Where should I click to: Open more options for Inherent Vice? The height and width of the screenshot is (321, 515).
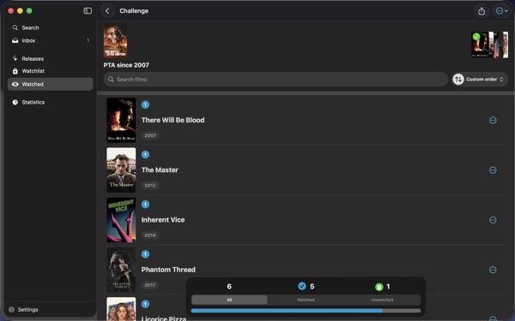coord(493,220)
